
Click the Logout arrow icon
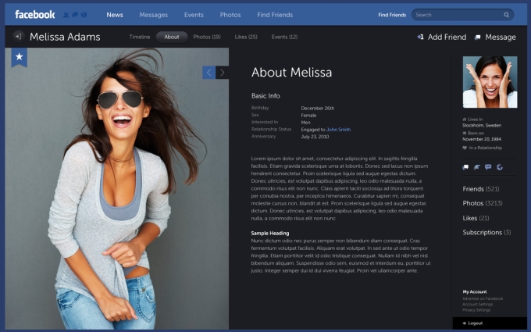(x=465, y=323)
